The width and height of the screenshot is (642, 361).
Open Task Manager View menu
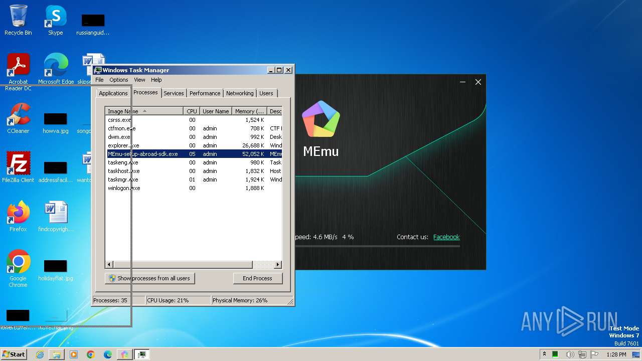[x=139, y=80]
